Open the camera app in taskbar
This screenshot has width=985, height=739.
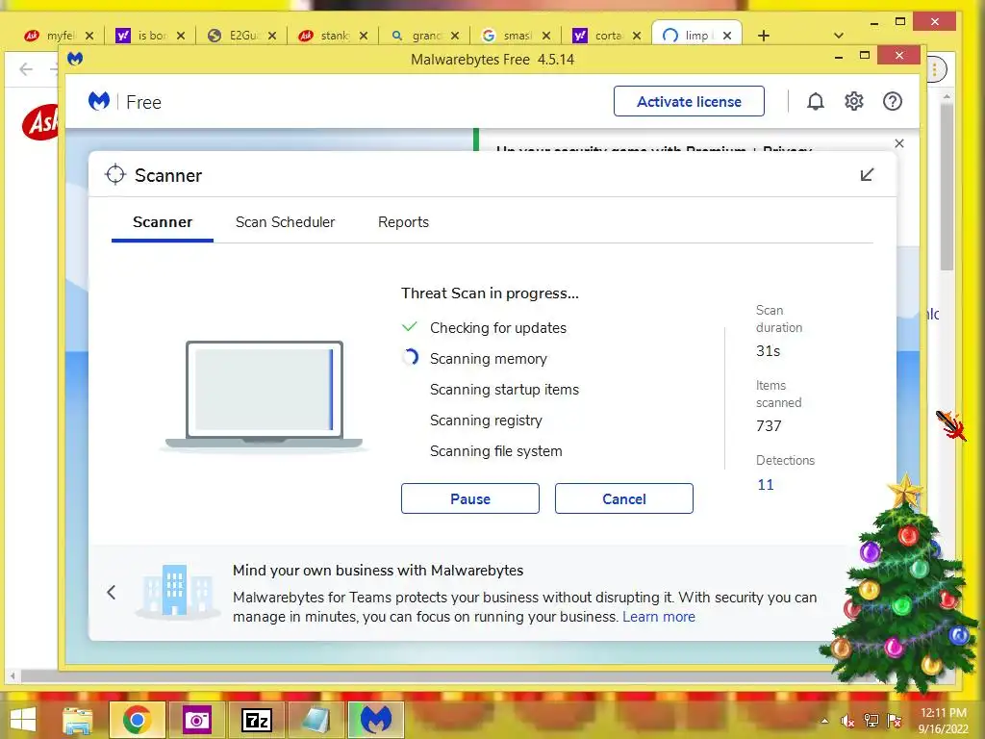[x=196, y=720]
